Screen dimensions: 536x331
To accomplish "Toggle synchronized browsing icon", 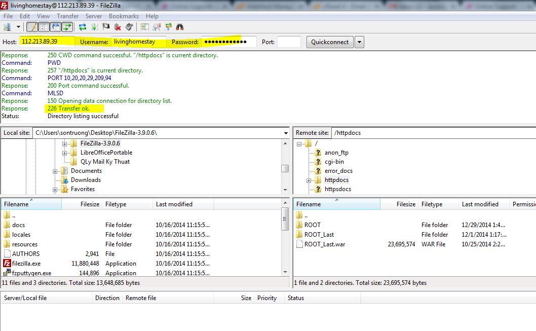I will [169, 27].
